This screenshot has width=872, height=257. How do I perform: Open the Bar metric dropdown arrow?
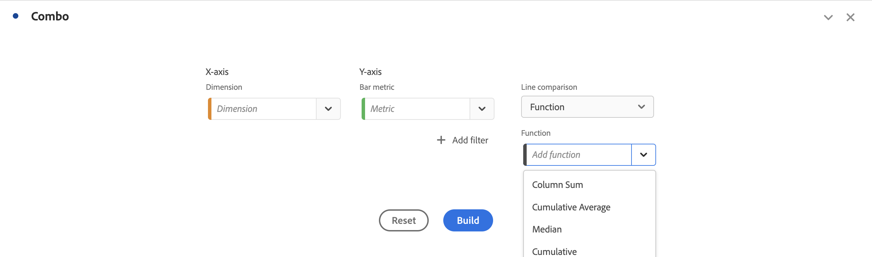[x=482, y=109]
